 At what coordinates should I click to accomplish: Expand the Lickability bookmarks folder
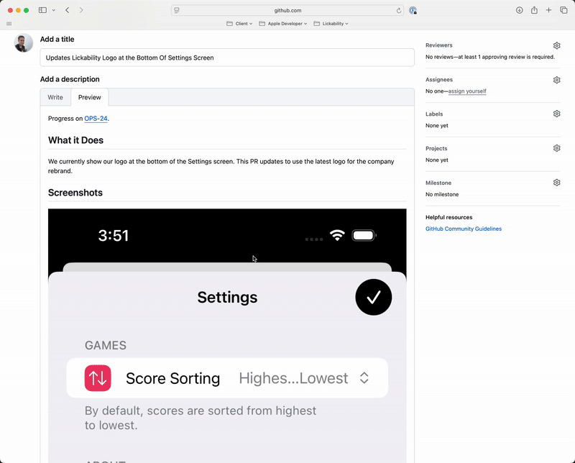(x=331, y=24)
